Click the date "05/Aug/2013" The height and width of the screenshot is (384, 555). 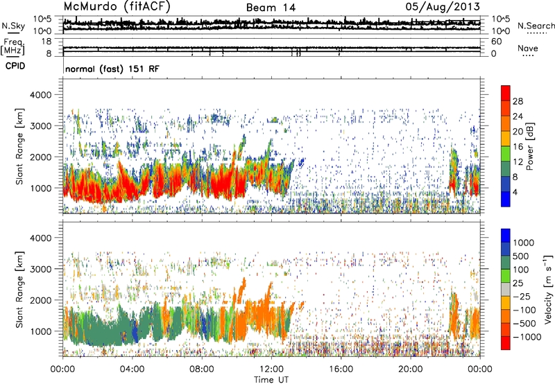(x=443, y=7)
